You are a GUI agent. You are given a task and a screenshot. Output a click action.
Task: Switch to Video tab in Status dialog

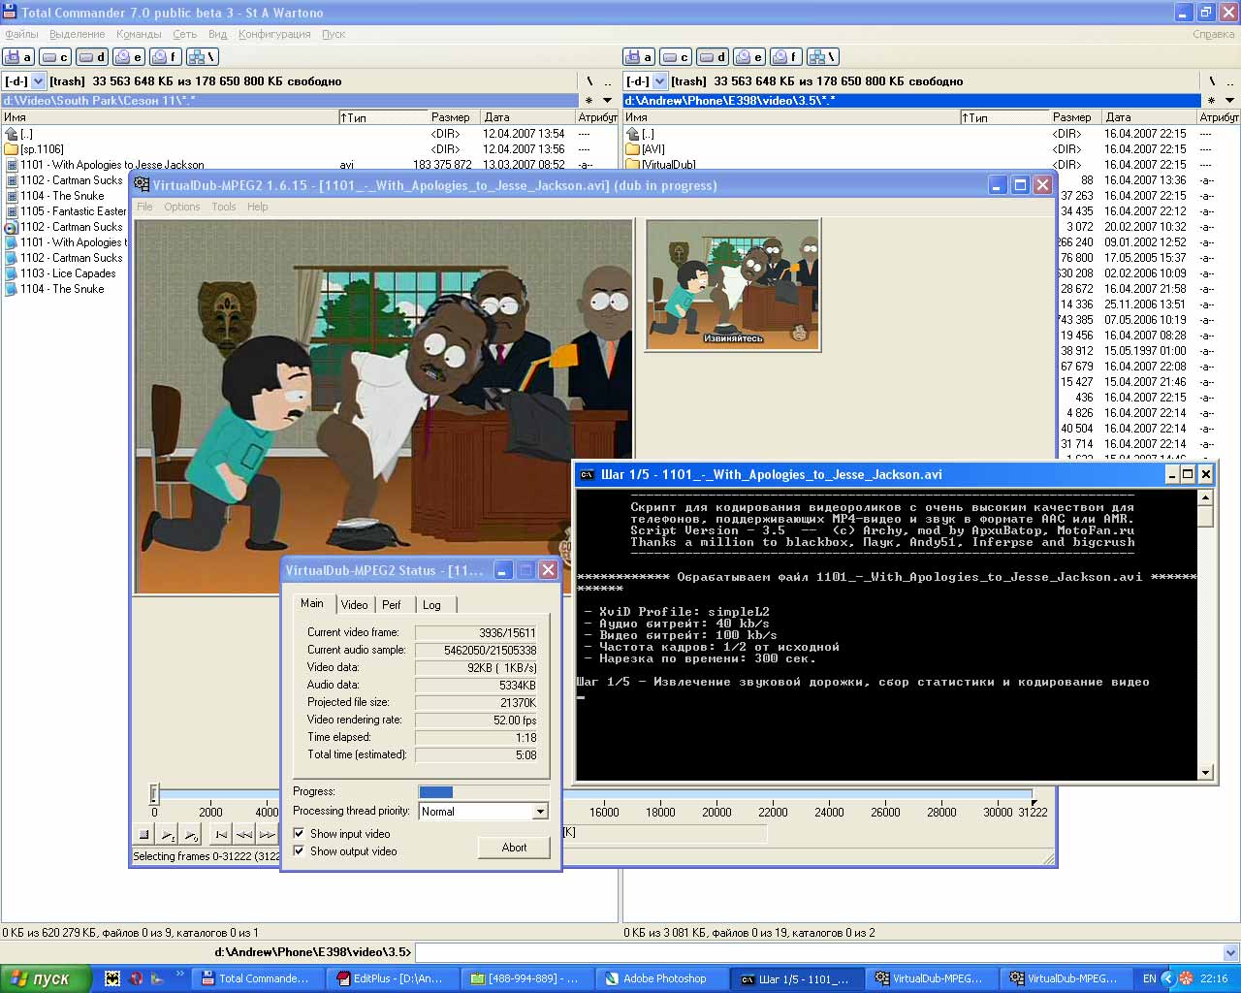[354, 604]
